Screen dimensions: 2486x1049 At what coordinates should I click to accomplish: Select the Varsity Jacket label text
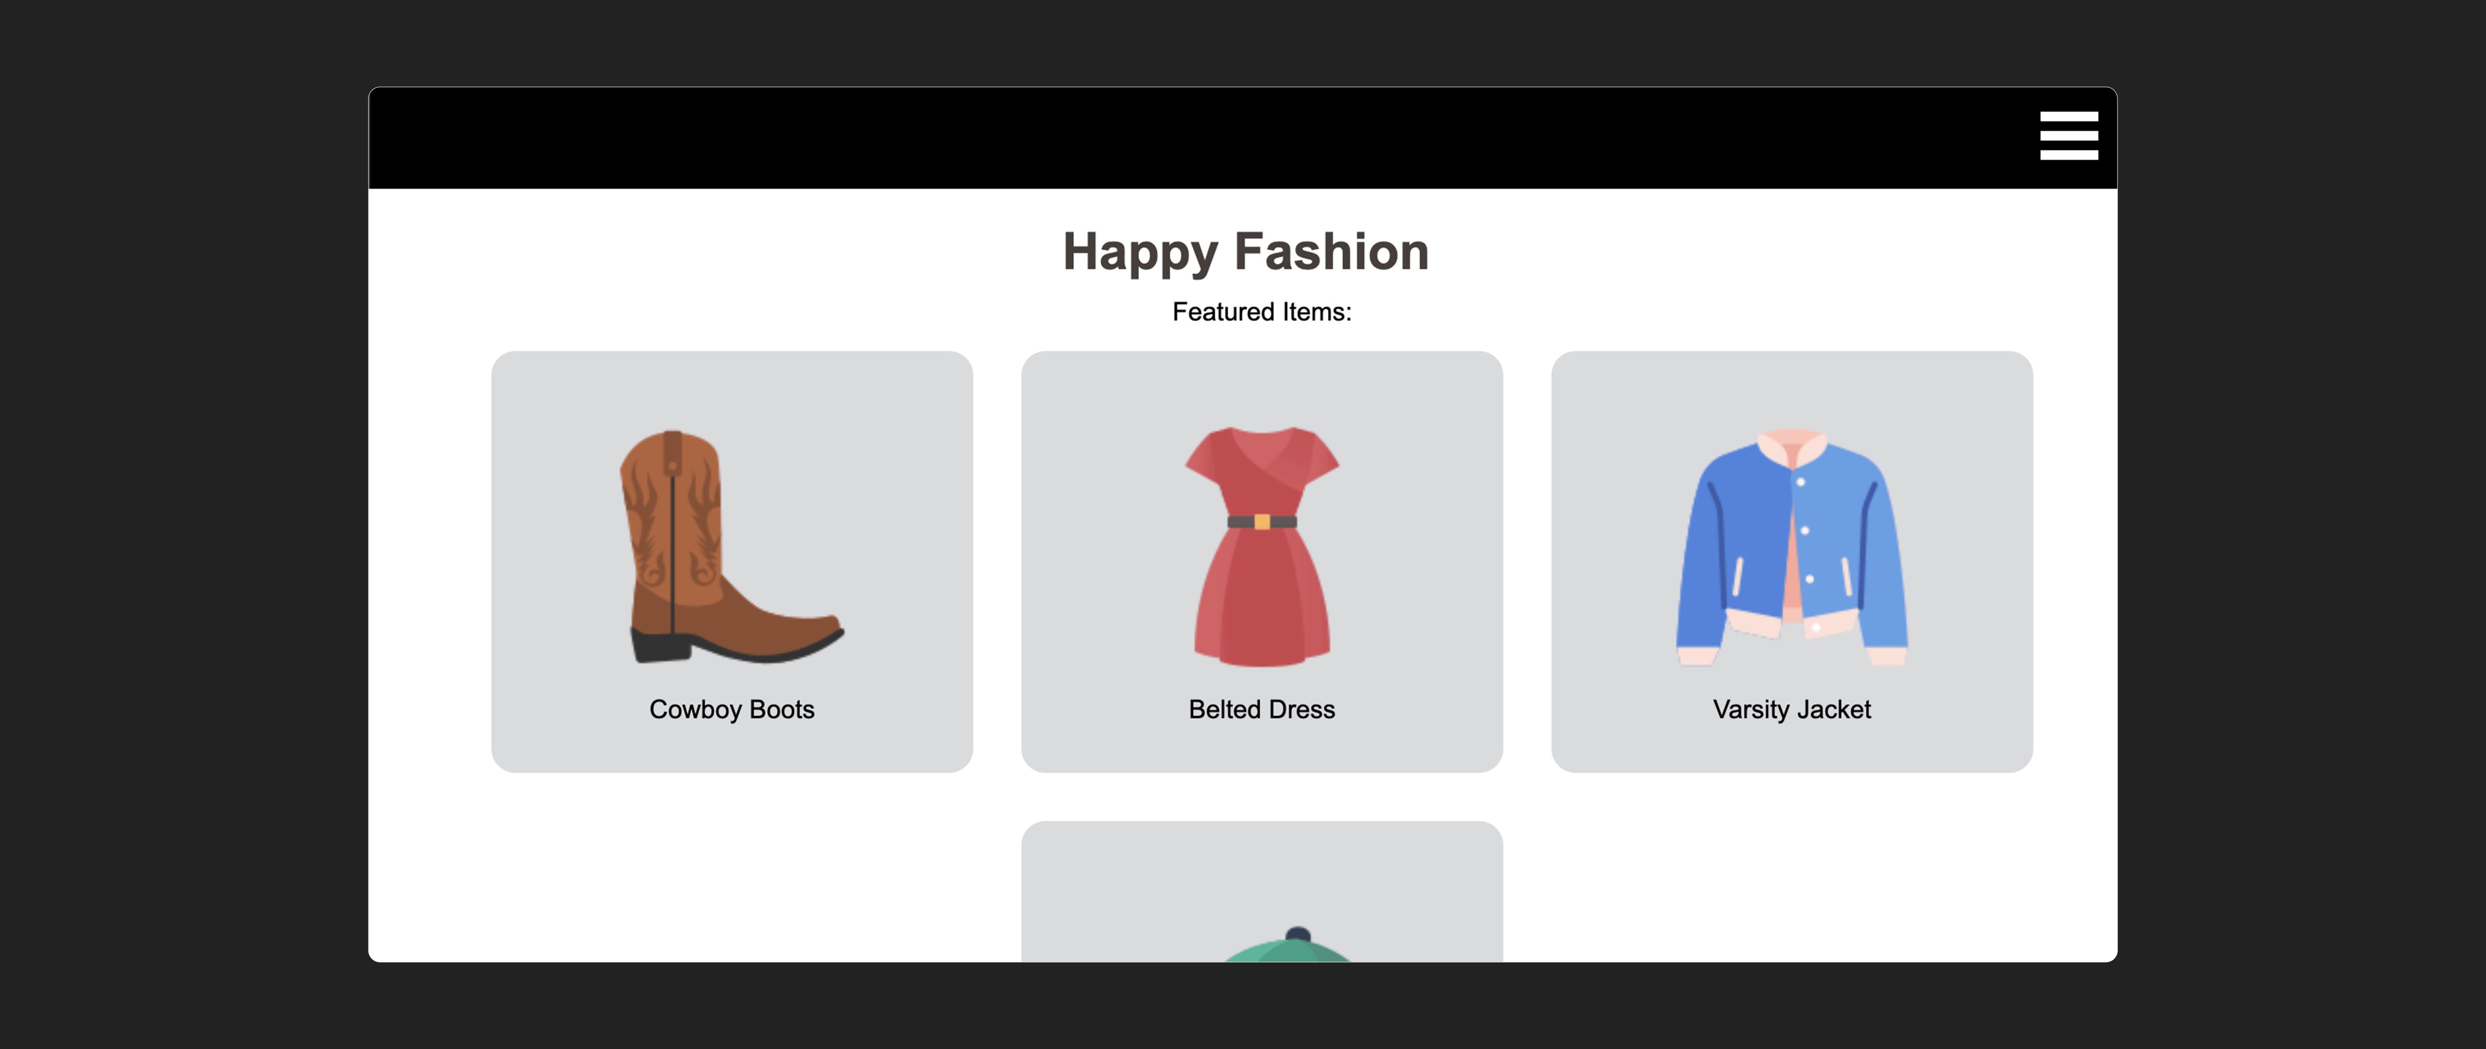pos(1791,710)
